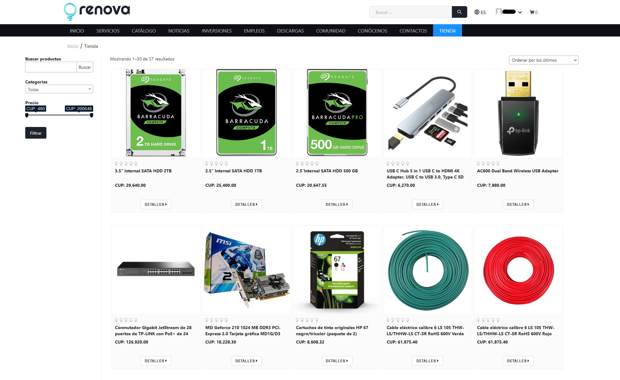This screenshot has width=620, height=380.
Task: Click the first rating icon under the MSI Geforce 210
Action: point(207,320)
